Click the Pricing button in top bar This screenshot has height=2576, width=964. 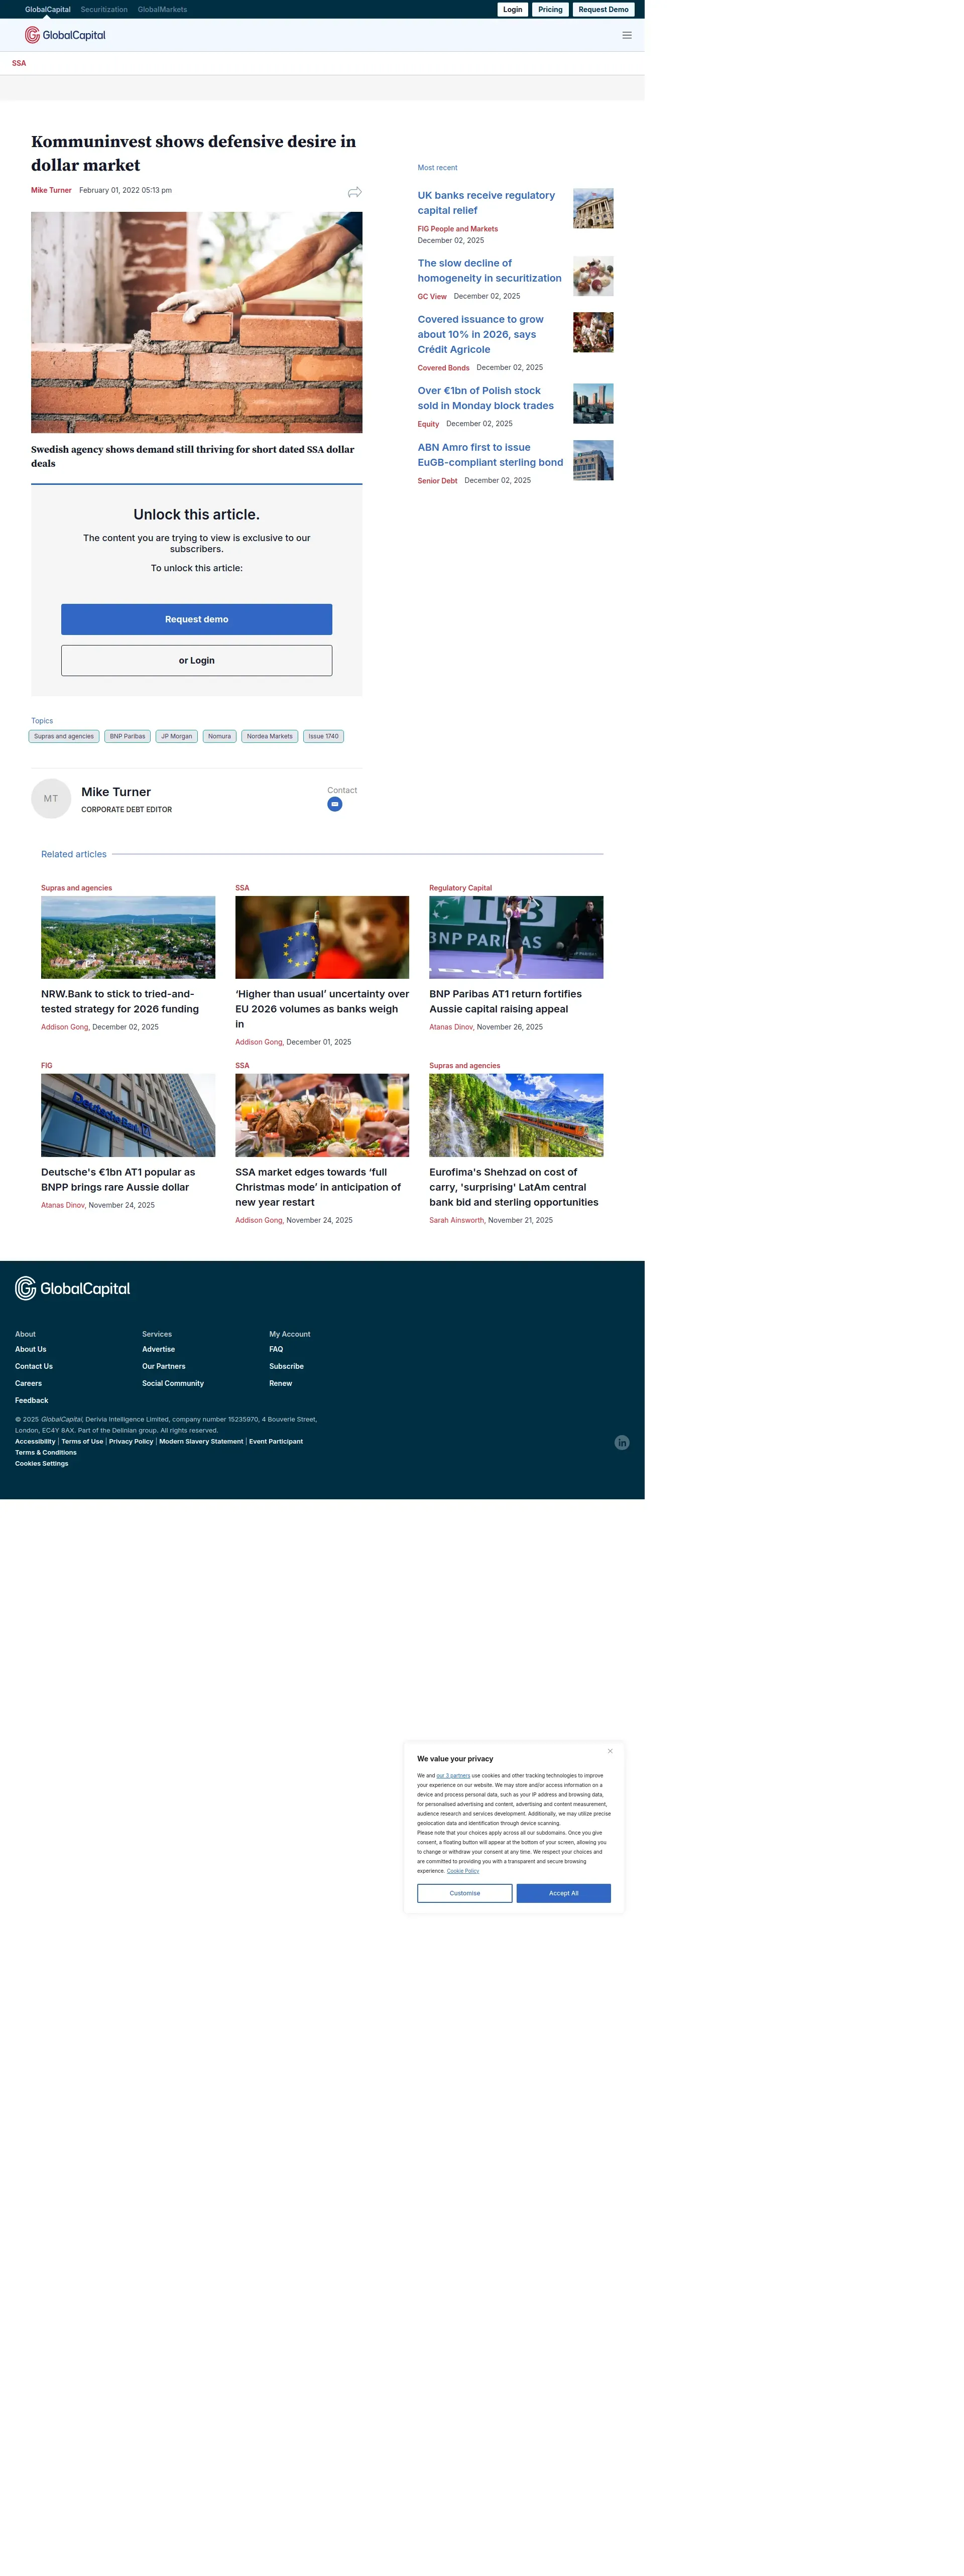(x=550, y=9)
